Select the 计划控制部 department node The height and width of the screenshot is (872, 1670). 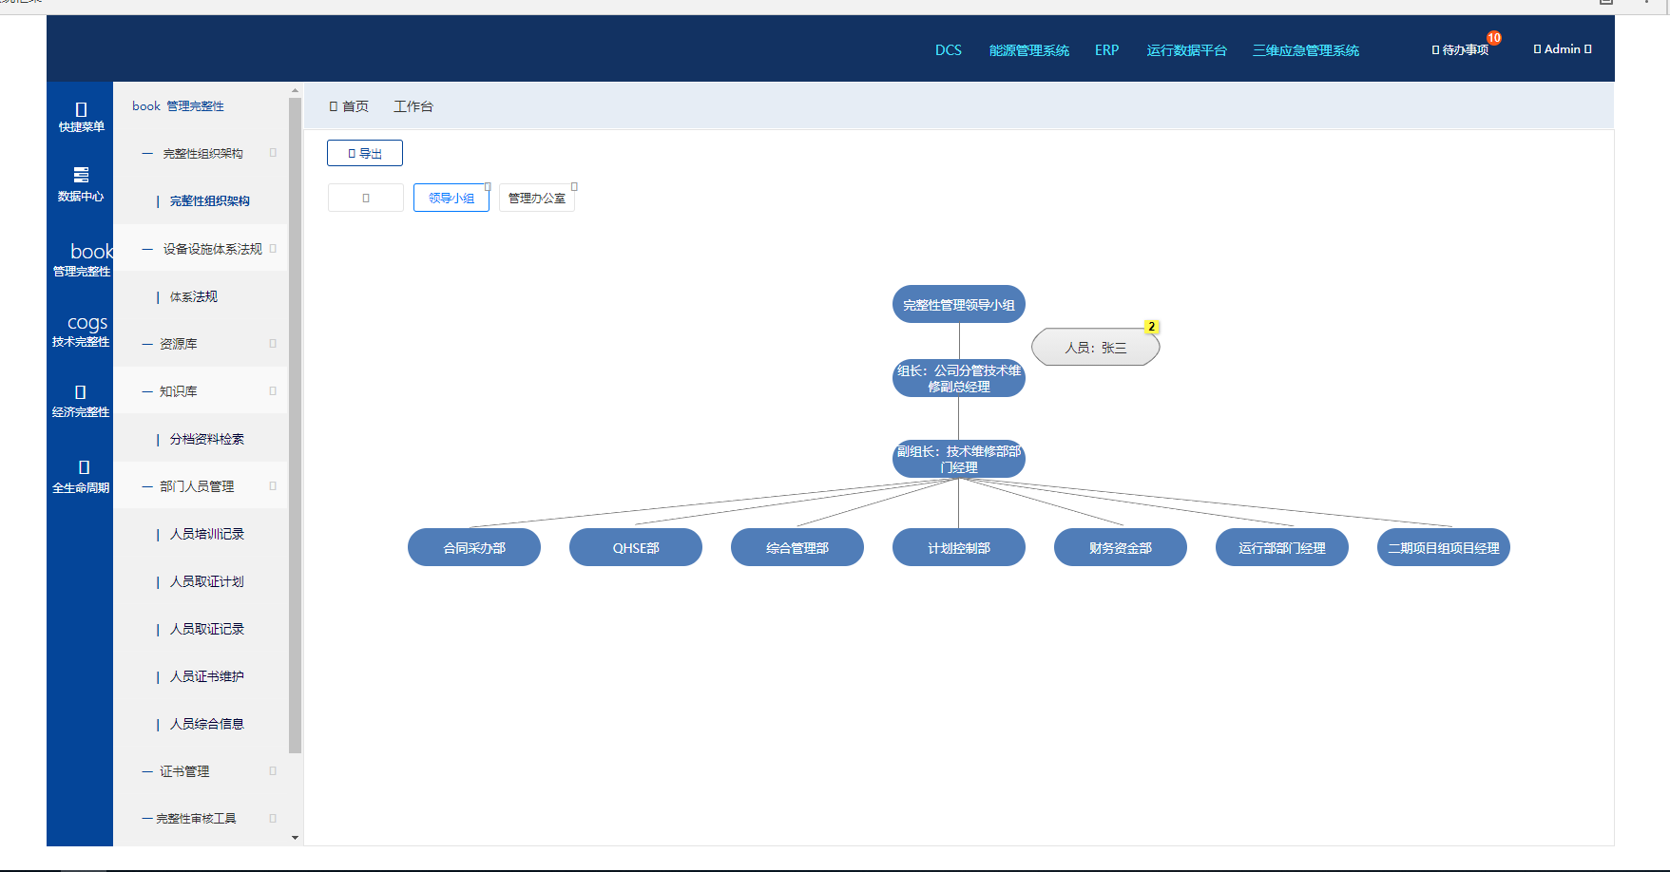pos(959,548)
